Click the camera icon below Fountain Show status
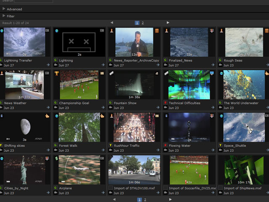 pos(111,107)
